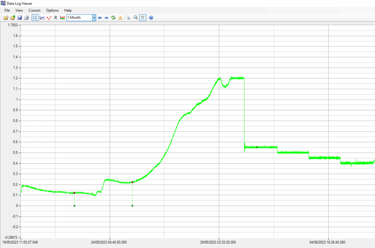This screenshot has height=248, width=375.
Task: Open the Options menu
Action: pyautogui.click(x=52, y=11)
